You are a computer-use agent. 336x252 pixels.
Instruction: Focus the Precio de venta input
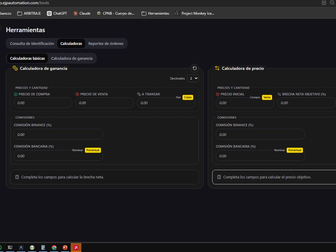(x=105, y=103)
